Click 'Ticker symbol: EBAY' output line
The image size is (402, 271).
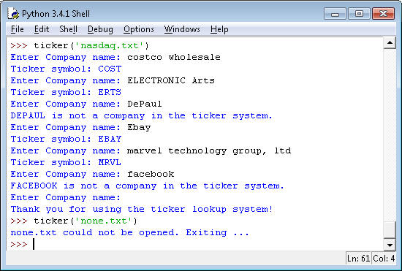pos(66,139)
